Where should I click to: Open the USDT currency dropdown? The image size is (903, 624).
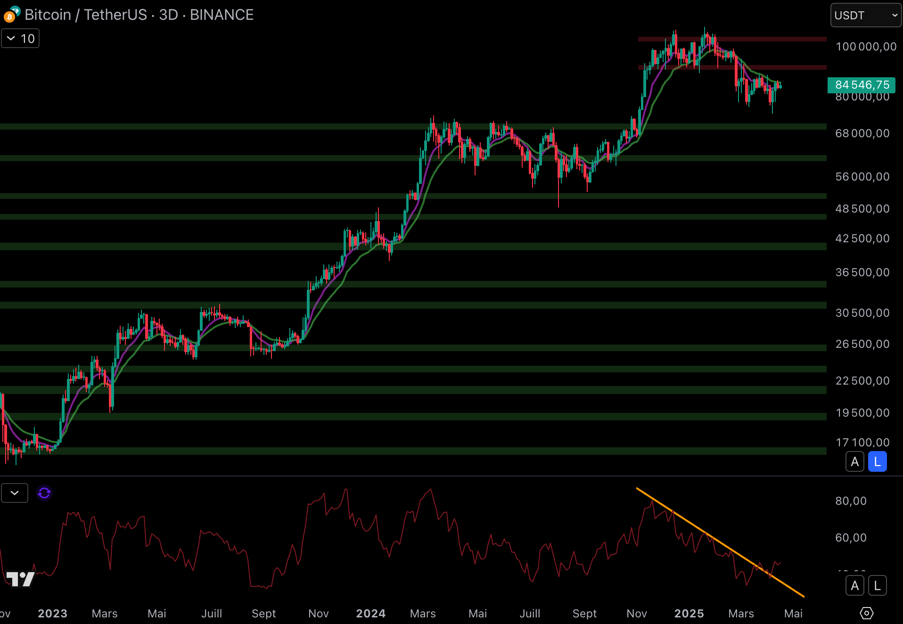(865, 15)
